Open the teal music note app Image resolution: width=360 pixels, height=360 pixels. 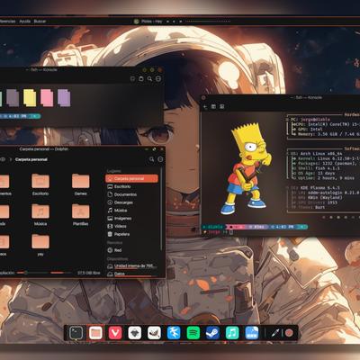232,333
